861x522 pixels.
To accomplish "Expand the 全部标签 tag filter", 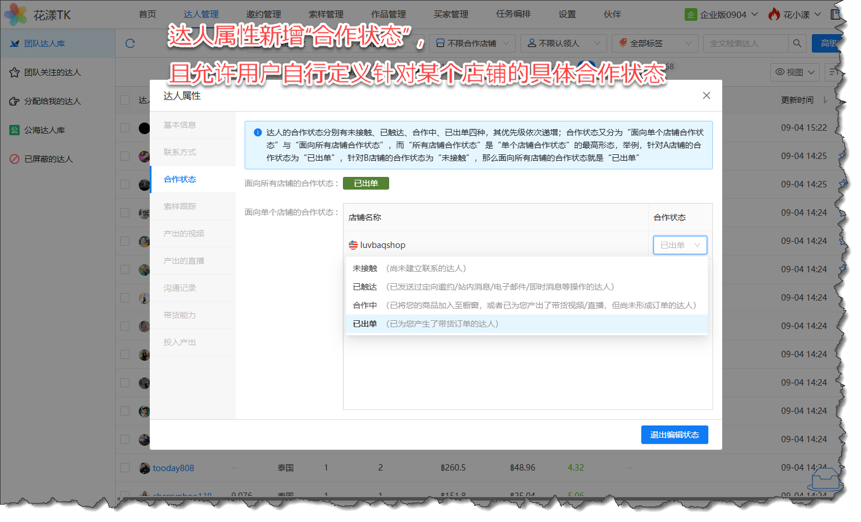I will click(654, 43).
